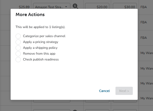Image resolution: width=153 pixels, height=111 pixels.
Task: Click the Next > button
Action: tap(124, 91)
